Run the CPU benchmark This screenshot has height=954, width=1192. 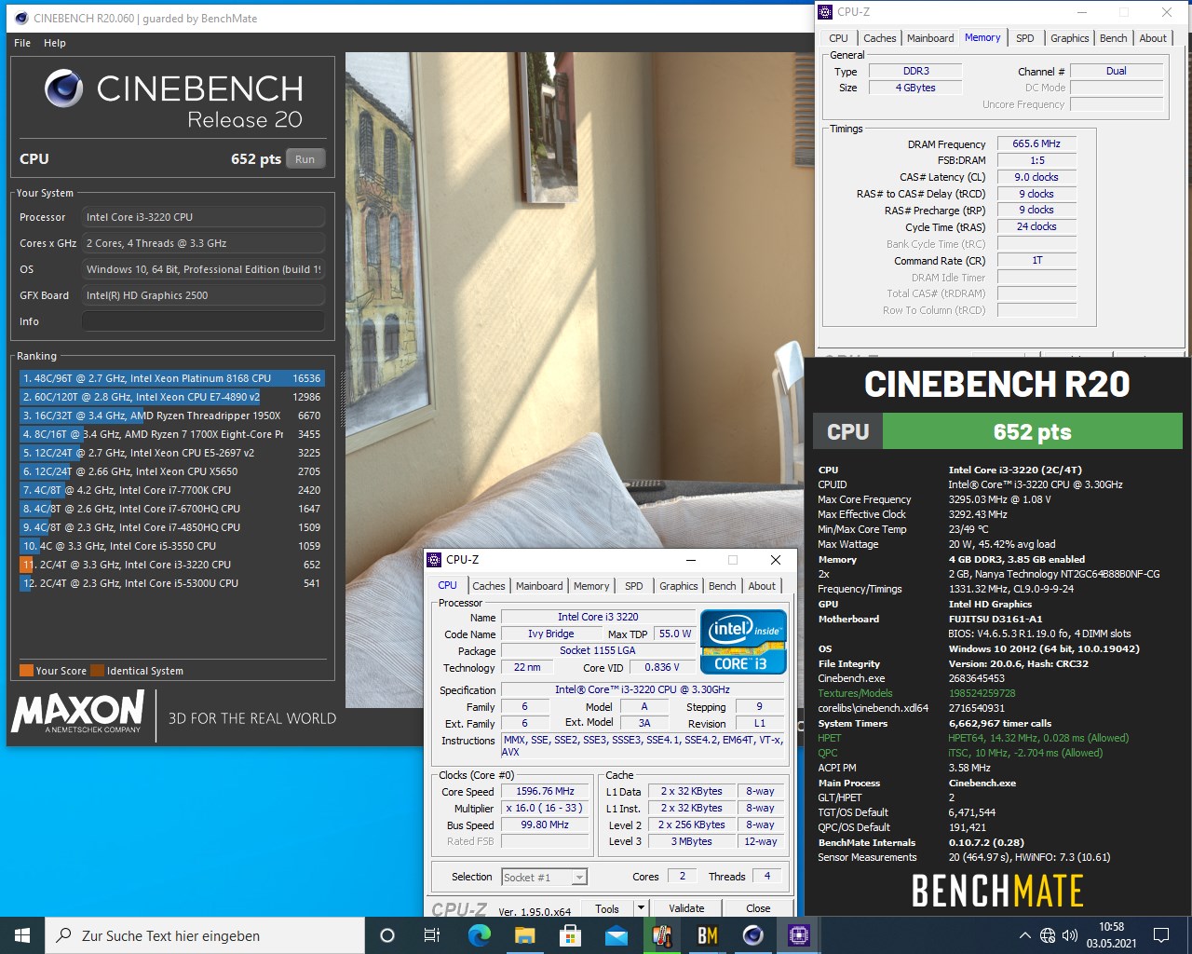pos(305,159)
